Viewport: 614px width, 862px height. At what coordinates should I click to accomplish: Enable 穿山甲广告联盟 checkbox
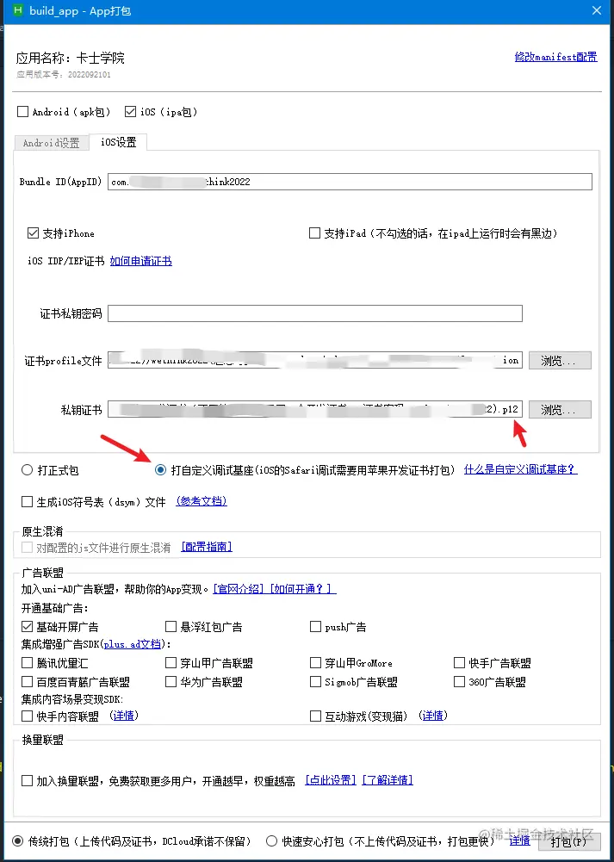click(x=171, y=662)
